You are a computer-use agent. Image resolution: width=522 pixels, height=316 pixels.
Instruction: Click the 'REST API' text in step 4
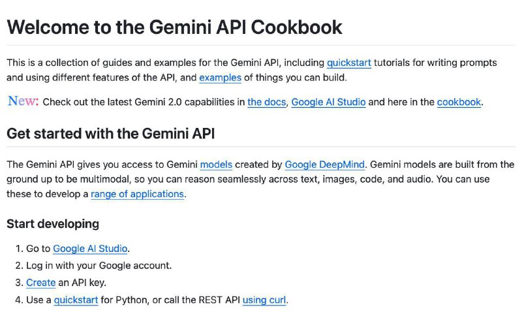point(219,300)
